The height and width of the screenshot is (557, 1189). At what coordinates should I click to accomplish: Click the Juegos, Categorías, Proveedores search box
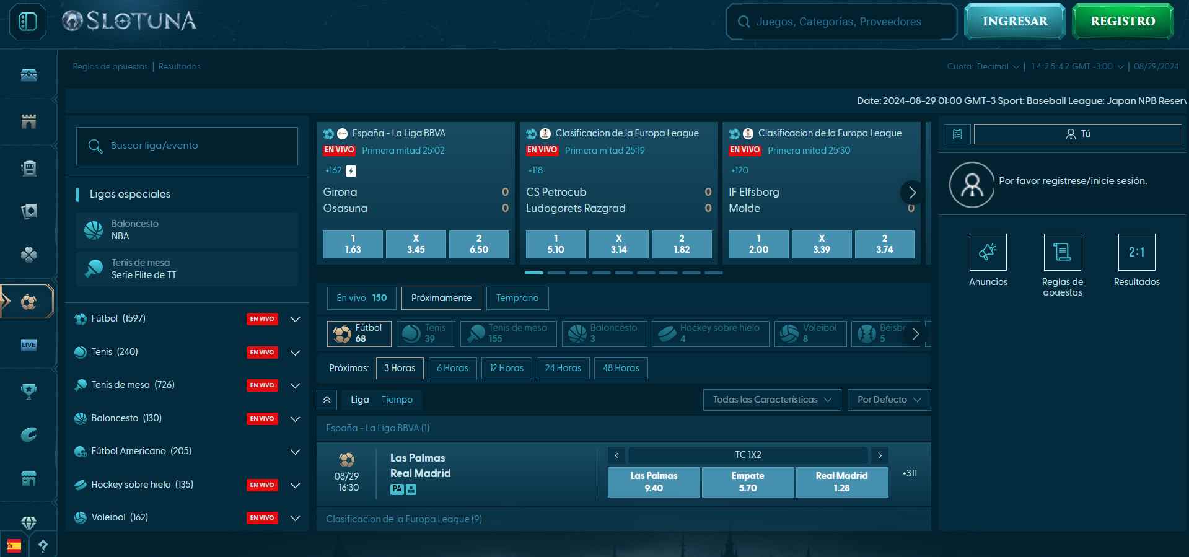click(841, 22)
